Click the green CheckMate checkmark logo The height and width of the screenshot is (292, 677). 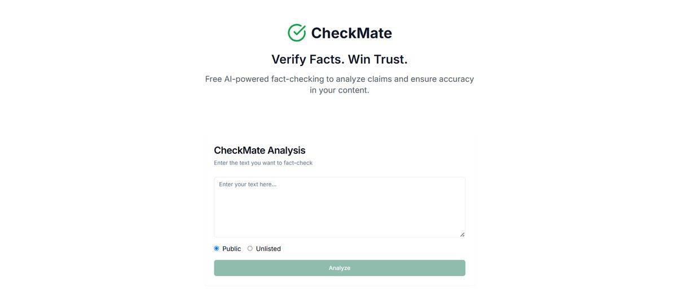click(297, 33)
